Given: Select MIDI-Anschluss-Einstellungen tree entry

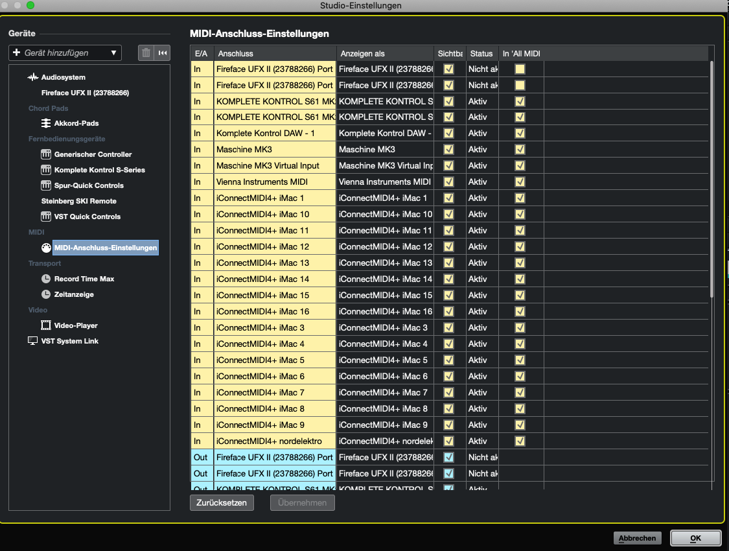Looking at the screenshot, I should pyautogui.click(x=106, y=248).
